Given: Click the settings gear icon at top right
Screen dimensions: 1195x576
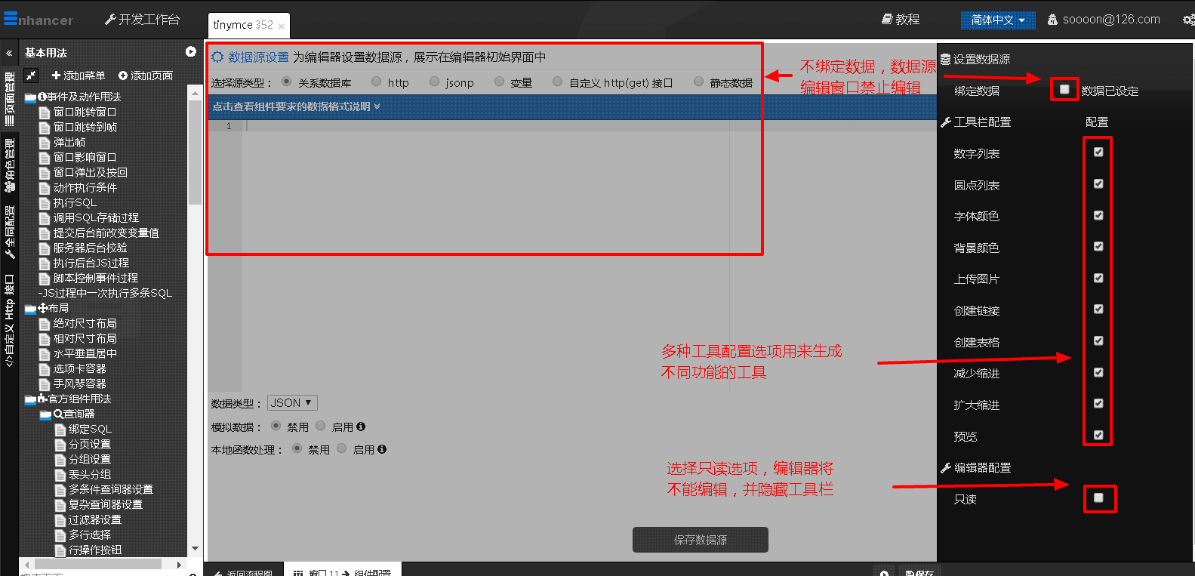Looking at the screenshot, I should point(1188,20).
